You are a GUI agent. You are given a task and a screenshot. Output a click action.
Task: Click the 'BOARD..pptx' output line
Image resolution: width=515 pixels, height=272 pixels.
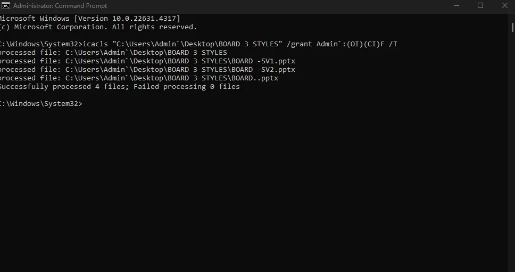point(139,78)
